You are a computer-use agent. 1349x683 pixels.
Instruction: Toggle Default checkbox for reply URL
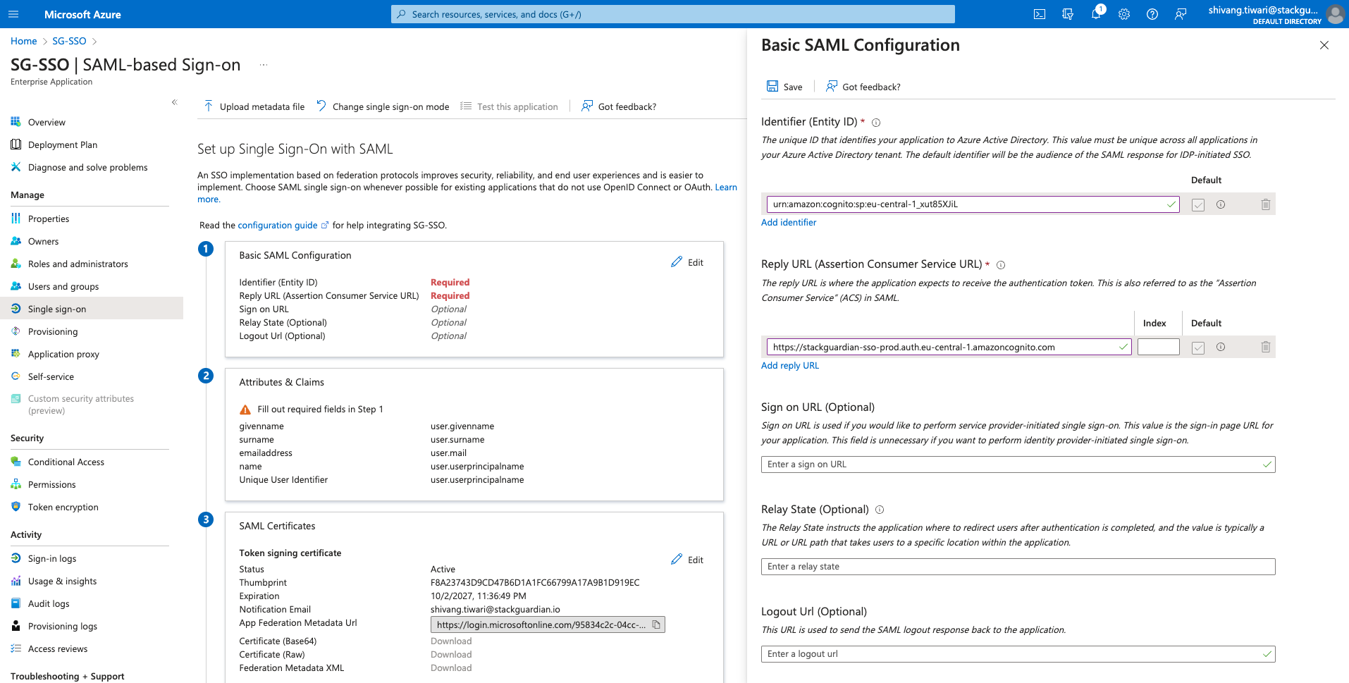pyautogui.click(x=1197, y=347)
